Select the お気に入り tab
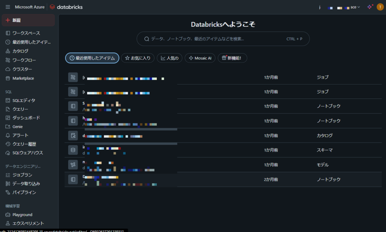 tap(138, 58)
